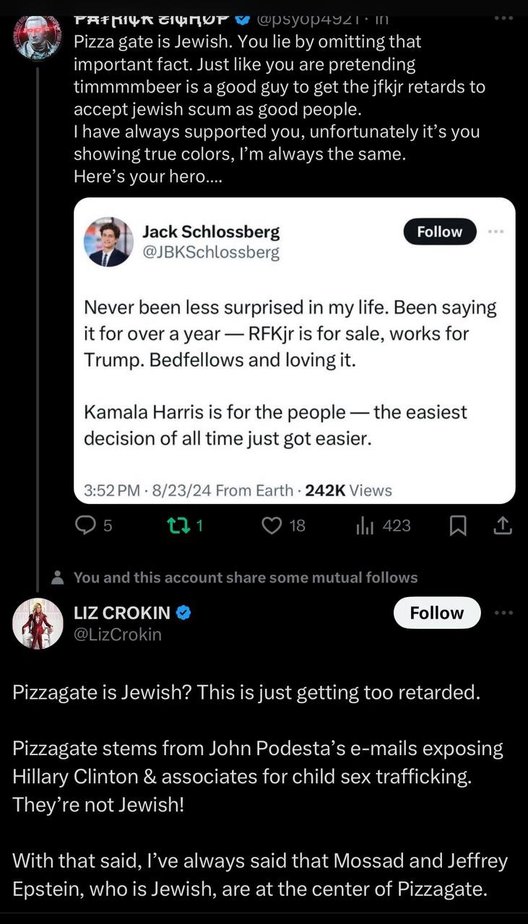The image size is (528, 924).
Task: Like the post with the heart icon
Action: (x=272, y=526)
